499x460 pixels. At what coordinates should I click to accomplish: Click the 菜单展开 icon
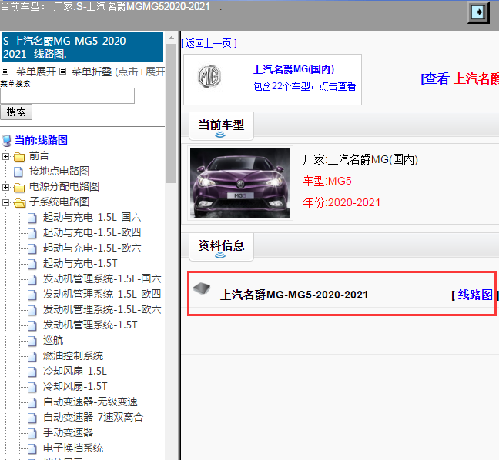coord(5,72)
